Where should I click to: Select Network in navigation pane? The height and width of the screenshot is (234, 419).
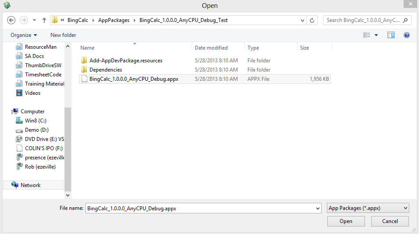coord(33,185)
